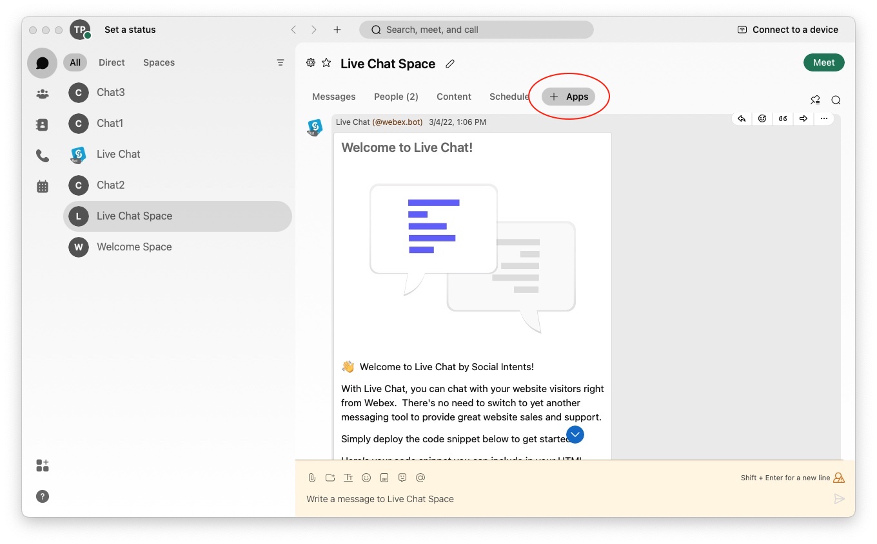Image resolution: width=877 pixels, height=544 pixels.
Task: Add reaction emoji to message
Action: pyautogui.click(x=762, y=118)
